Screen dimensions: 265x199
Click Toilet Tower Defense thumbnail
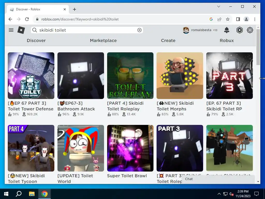(31, 76)
